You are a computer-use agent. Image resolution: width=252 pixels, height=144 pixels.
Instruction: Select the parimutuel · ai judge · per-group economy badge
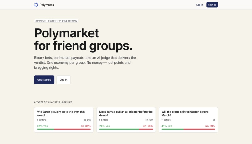click(56, 21)
